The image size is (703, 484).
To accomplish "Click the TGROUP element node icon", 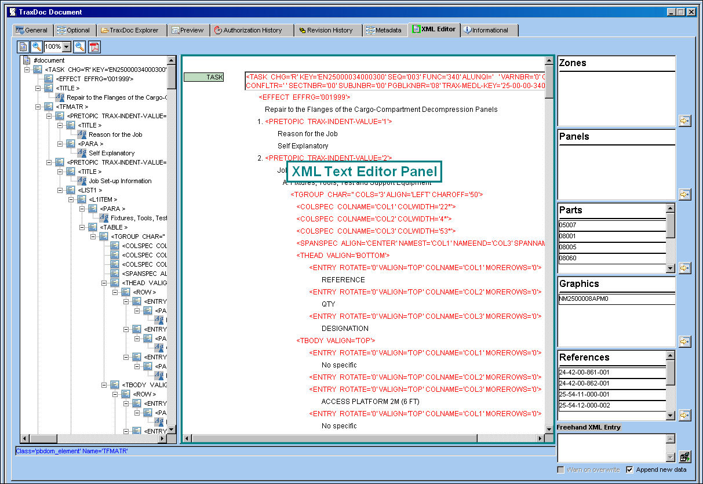I will click(x=104, y=236).
